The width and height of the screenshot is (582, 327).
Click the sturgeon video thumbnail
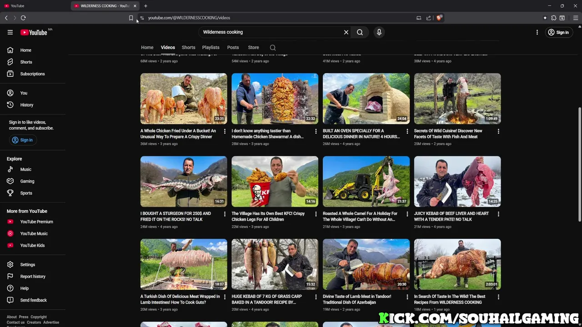pyautogui.click(x=184, y=182)
